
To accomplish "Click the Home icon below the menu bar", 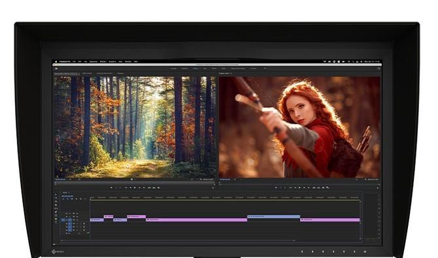I will [x=56, y=69].
